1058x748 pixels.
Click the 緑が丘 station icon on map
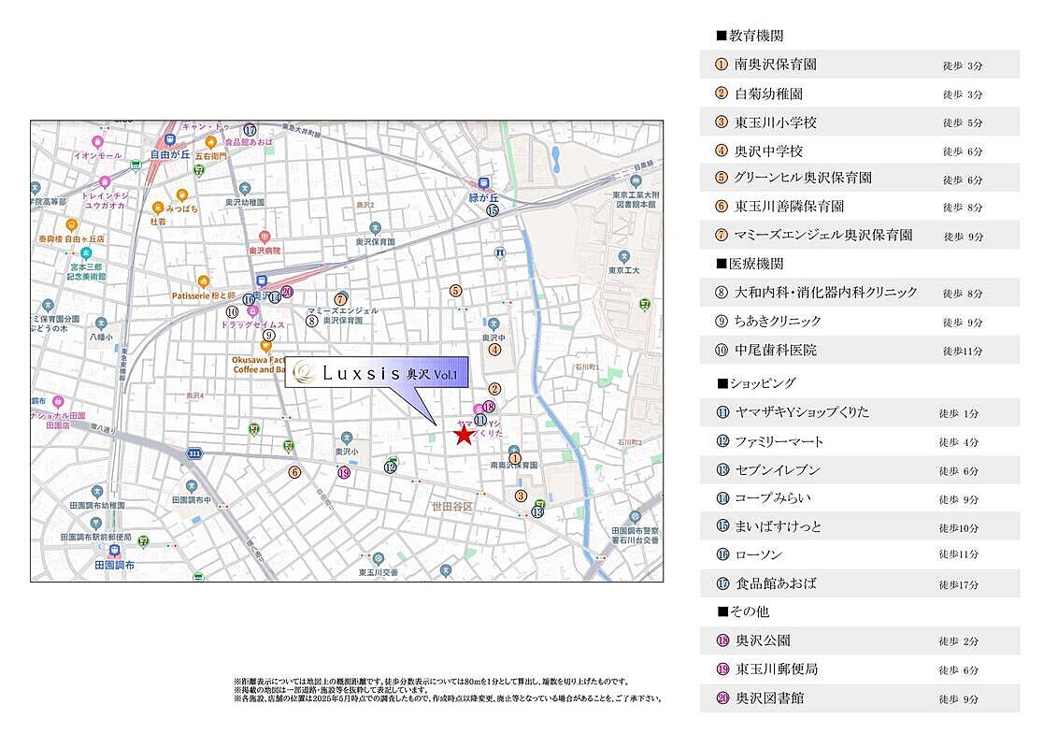(x=483, y=183)
